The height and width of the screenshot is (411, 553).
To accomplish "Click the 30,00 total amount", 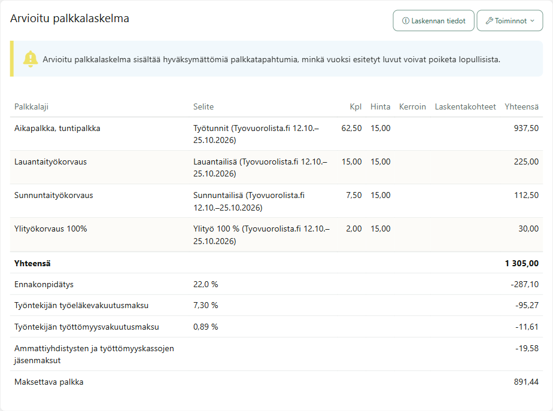I will [x=528, y=229].
